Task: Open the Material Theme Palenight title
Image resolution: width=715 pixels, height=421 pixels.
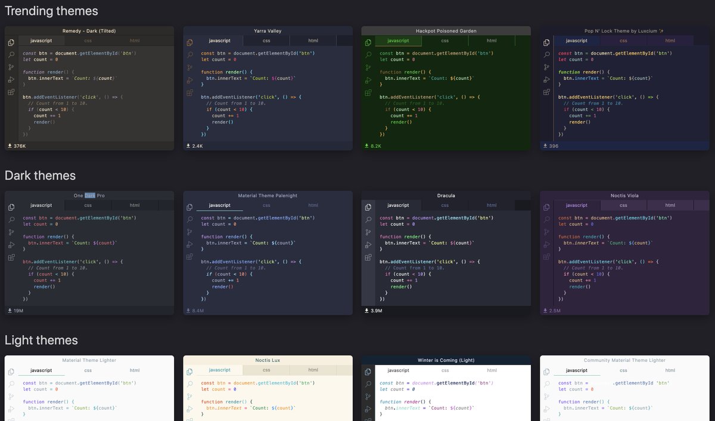Action: click(x=268, y=195)
